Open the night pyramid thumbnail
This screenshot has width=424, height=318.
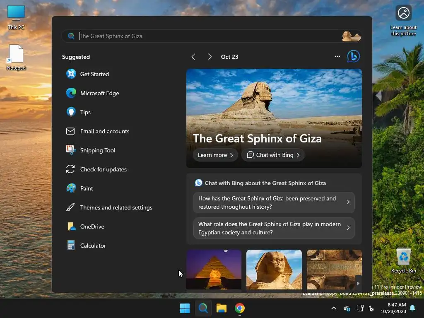click(x=214, y=270)
